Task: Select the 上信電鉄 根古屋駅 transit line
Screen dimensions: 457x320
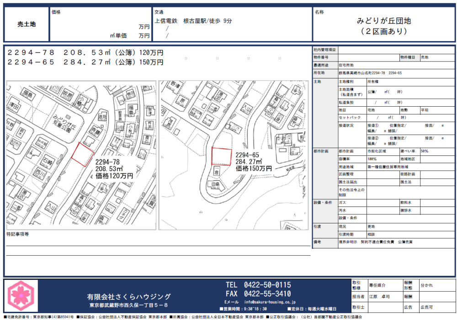Action: click(193, 21)
